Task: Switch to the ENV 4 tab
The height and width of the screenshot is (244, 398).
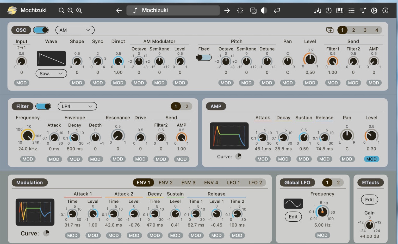Action: [x=211, y=183]
